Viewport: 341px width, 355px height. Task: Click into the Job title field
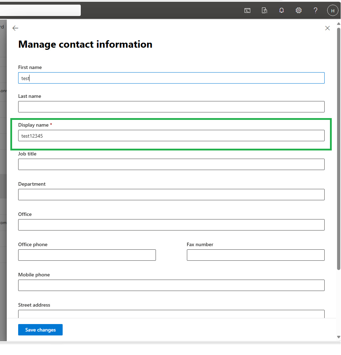tap(171, 164)
